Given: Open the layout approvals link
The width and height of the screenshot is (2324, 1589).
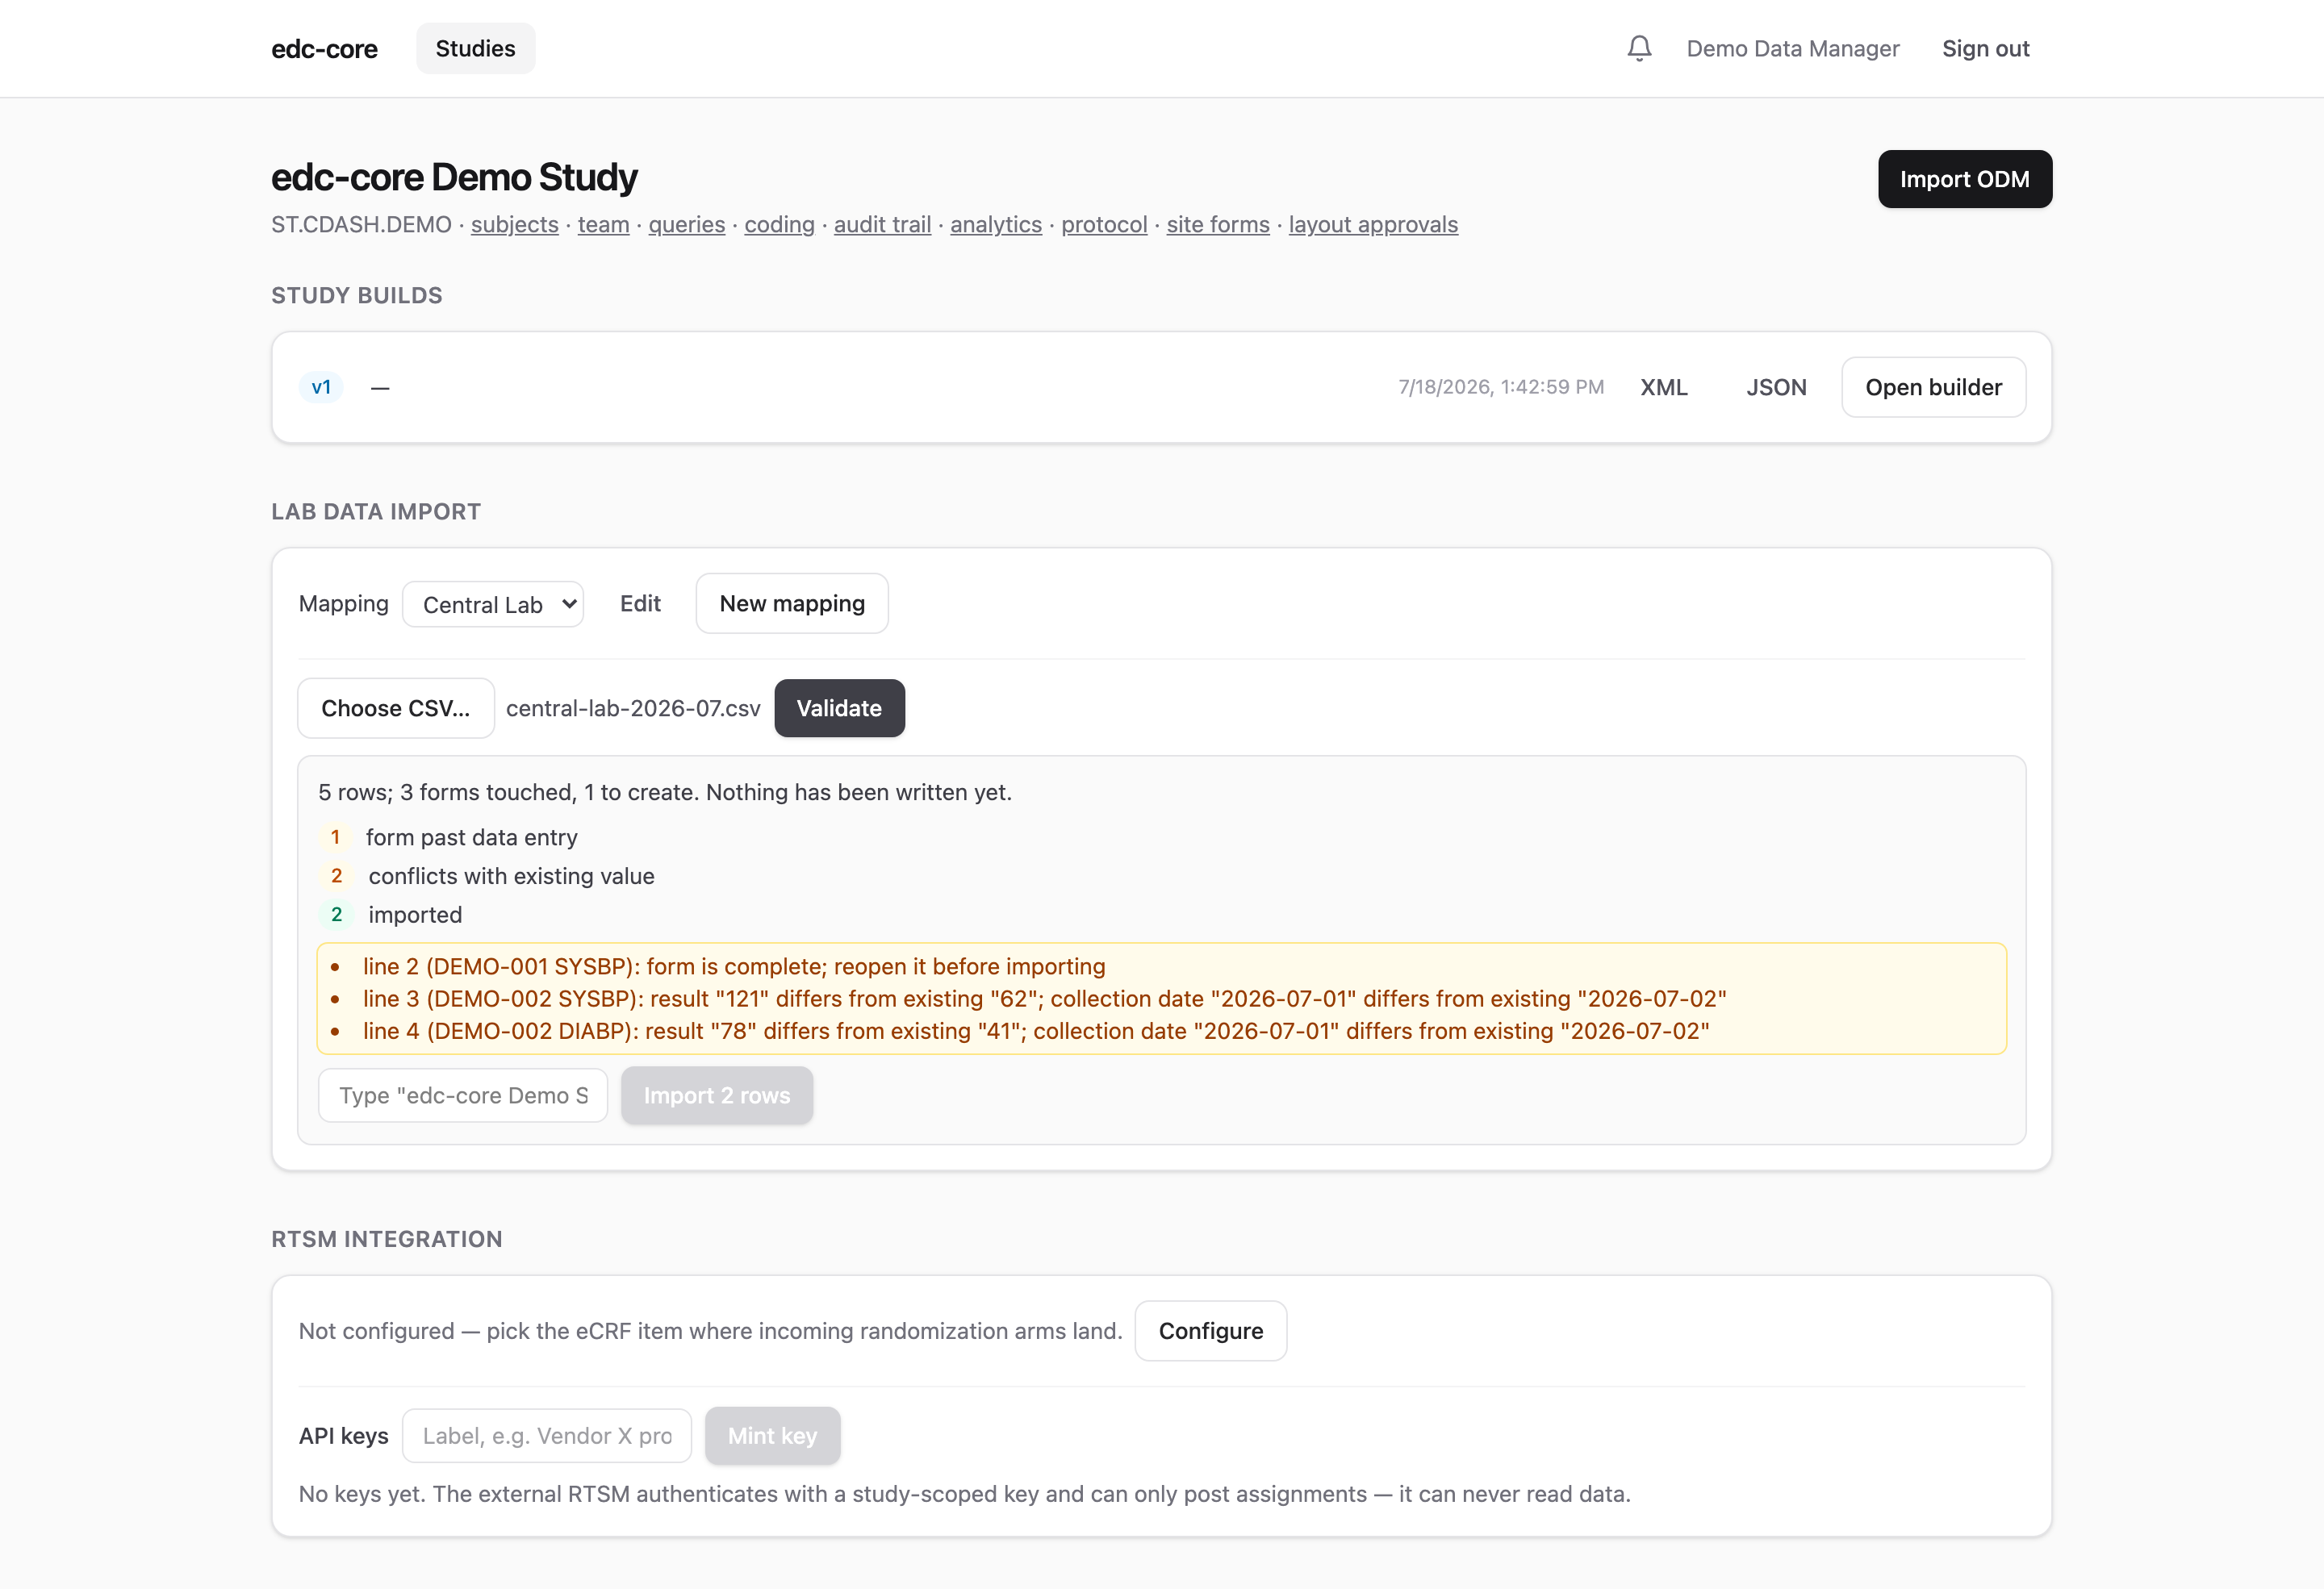Looking at the screenshot, I should (x=1373, y=225).
